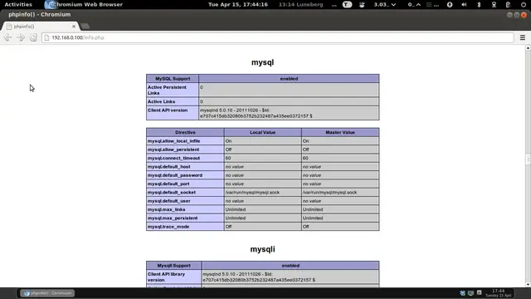
Task: Open a new tab next to phpinfo()
Action: coord(85,26)
